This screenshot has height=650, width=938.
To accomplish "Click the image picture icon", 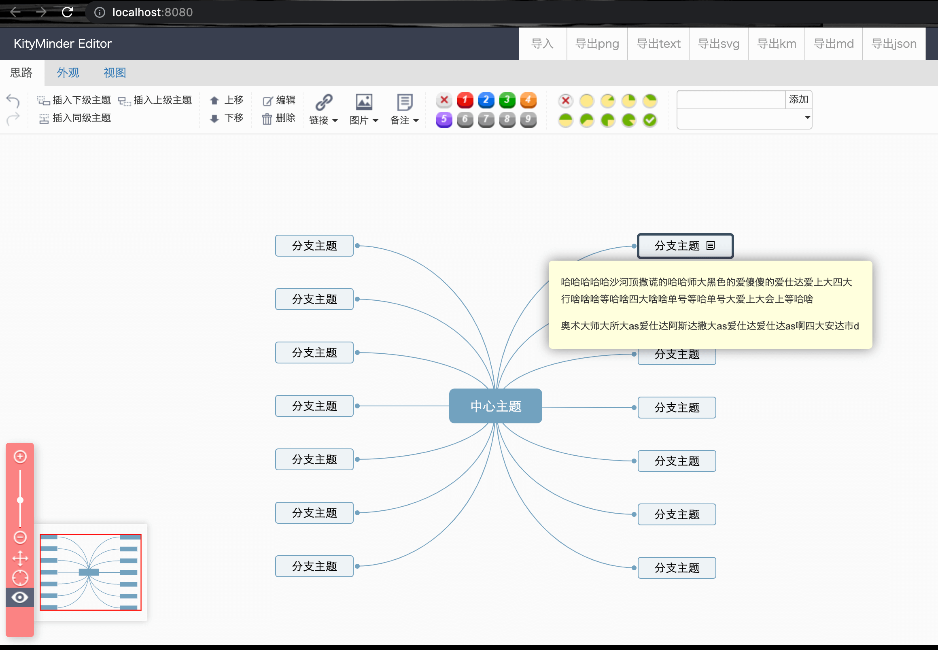I will pyautogui.click(x=364, y=102).
